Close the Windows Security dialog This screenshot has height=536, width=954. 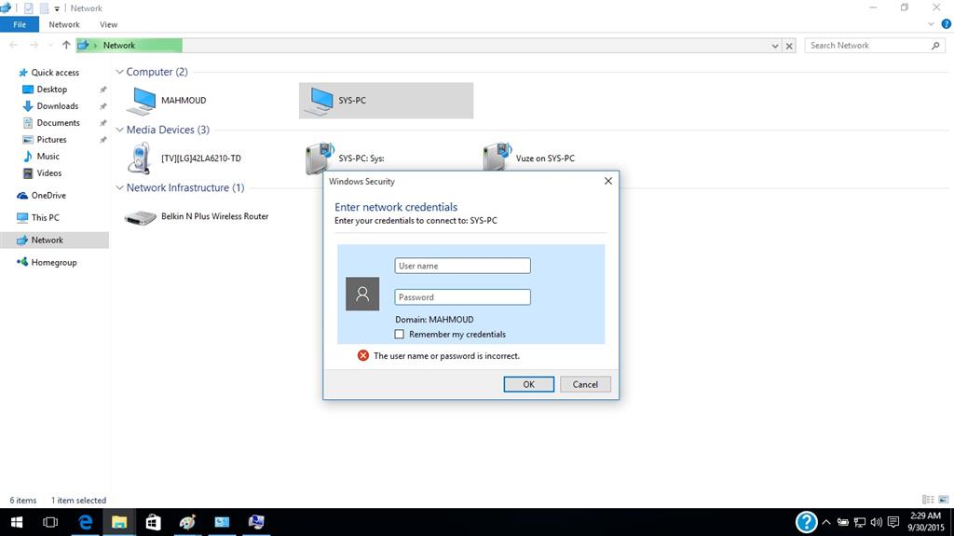tap(607, 181)
